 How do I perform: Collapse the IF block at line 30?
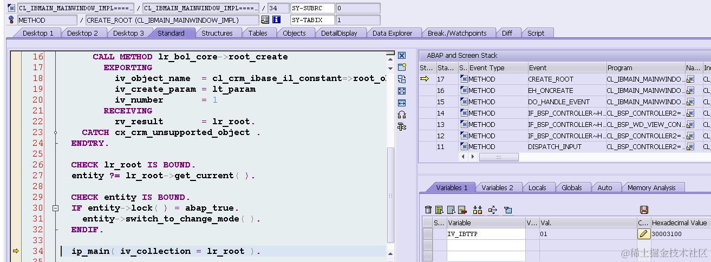pos(55,208)
